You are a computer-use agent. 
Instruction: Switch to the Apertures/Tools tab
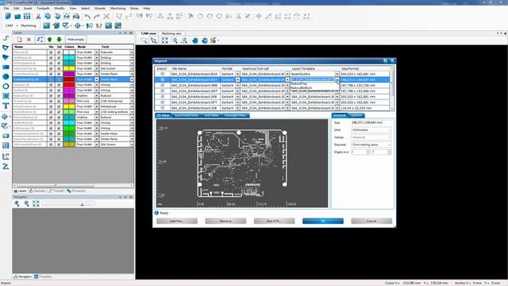coord(186,115)
